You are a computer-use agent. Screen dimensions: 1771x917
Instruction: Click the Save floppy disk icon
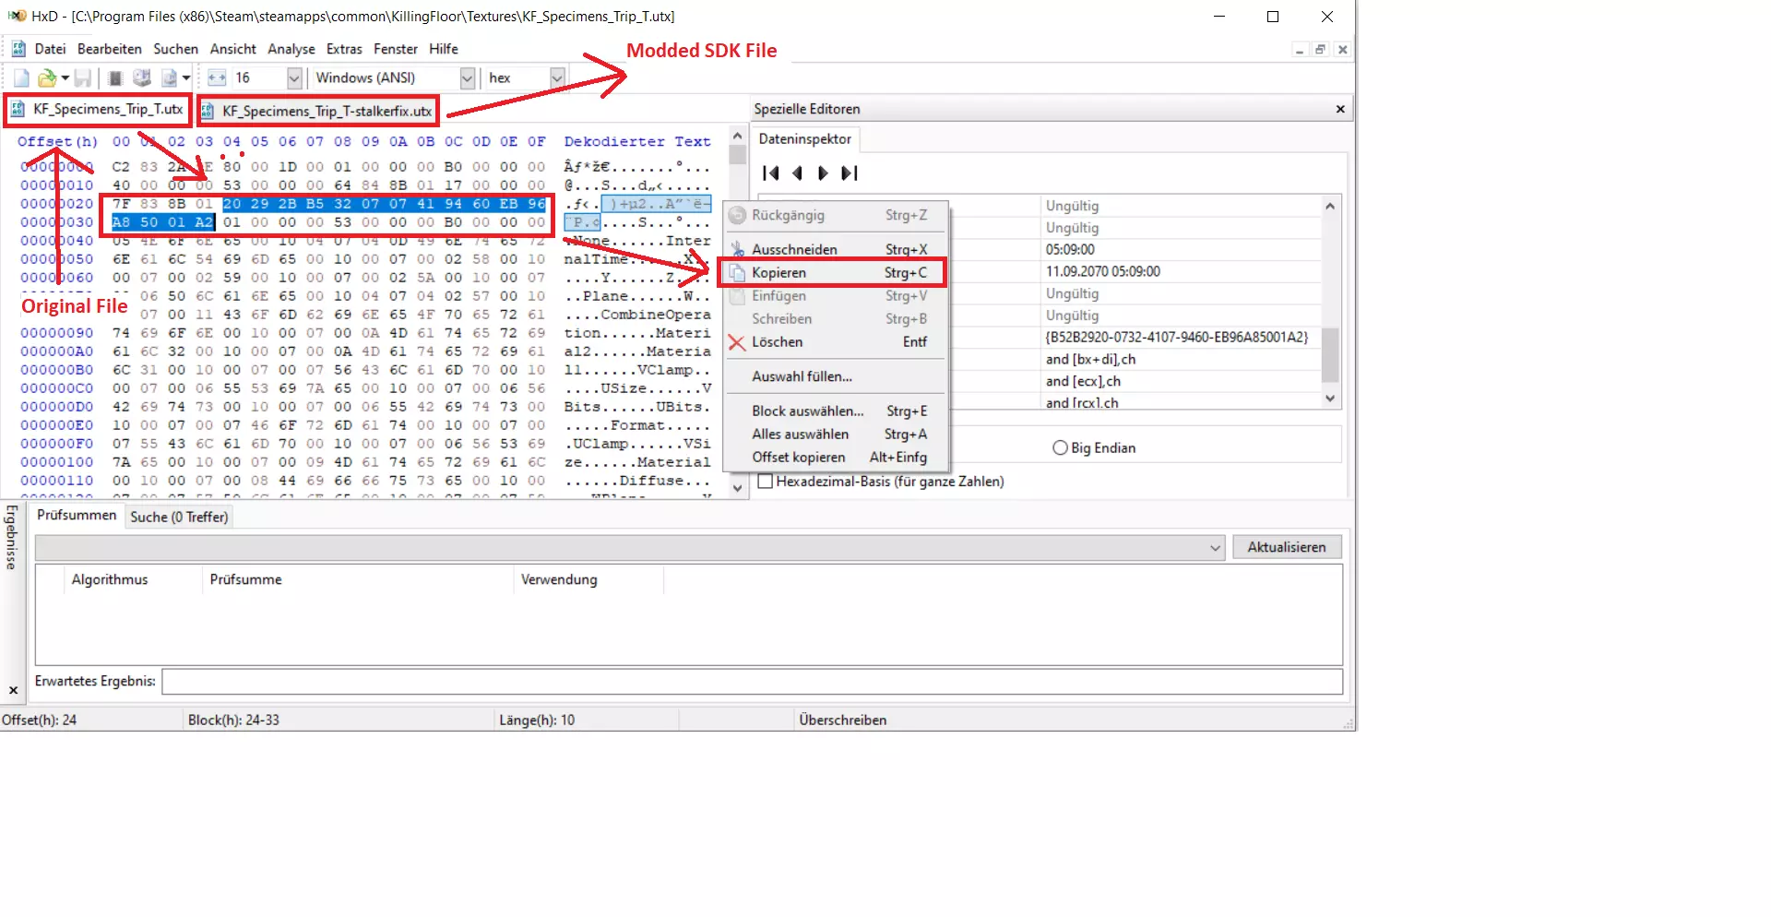pyautogui.click(x=83, y=78)
